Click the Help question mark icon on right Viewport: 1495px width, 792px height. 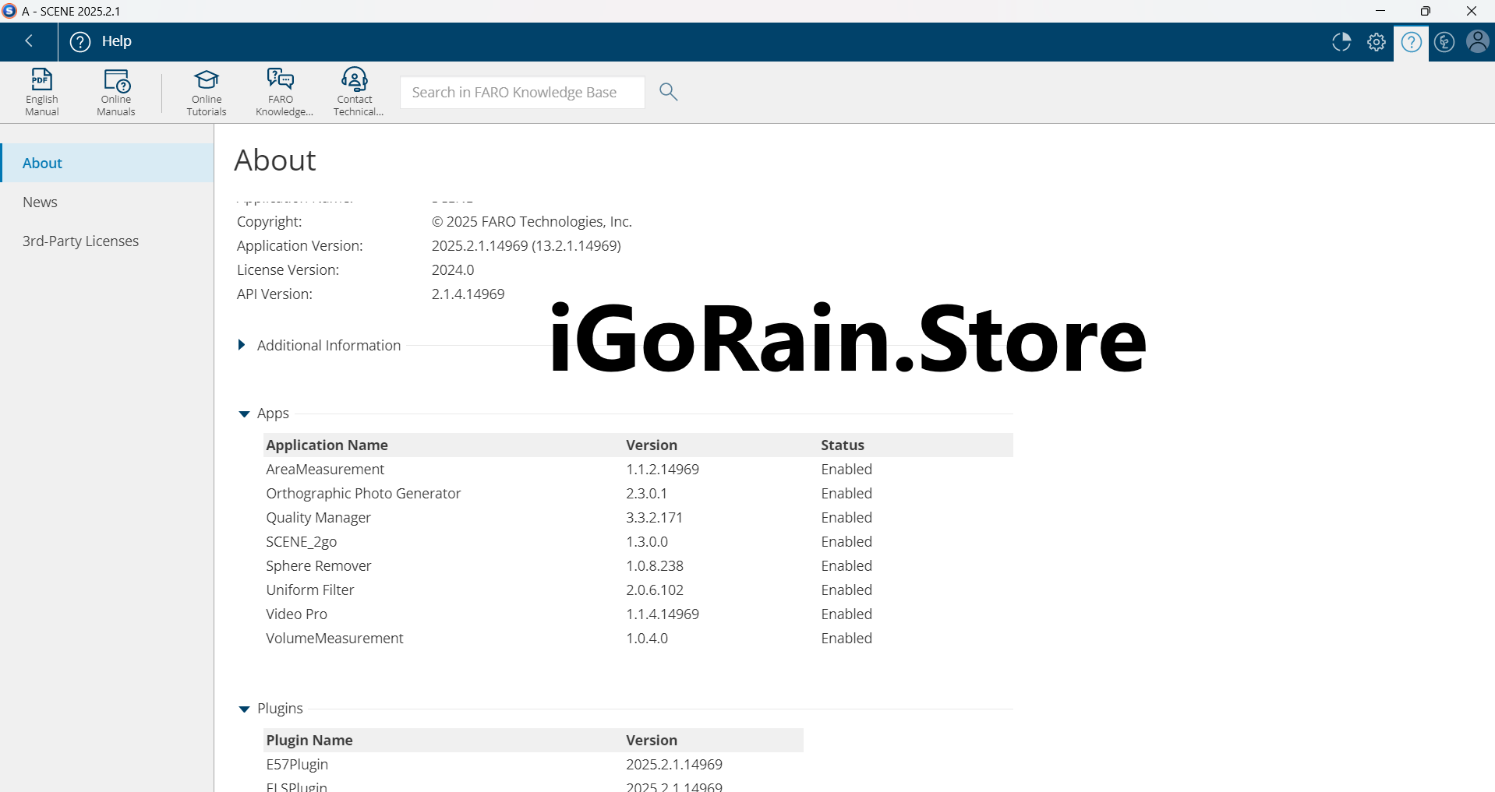coord(1411,42)
